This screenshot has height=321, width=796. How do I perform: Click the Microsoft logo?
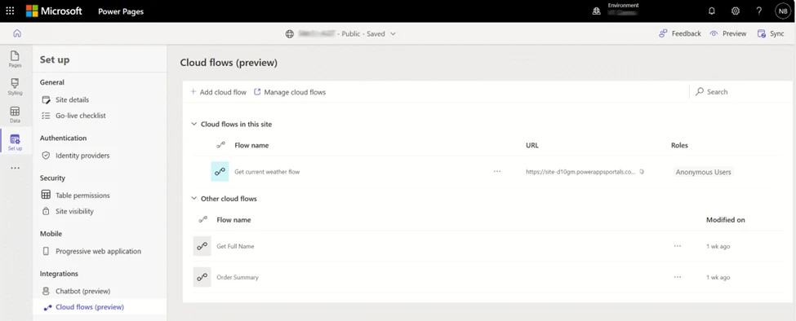coord(54,11)
